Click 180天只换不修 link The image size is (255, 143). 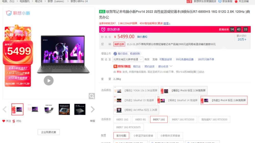coord(206,59)
